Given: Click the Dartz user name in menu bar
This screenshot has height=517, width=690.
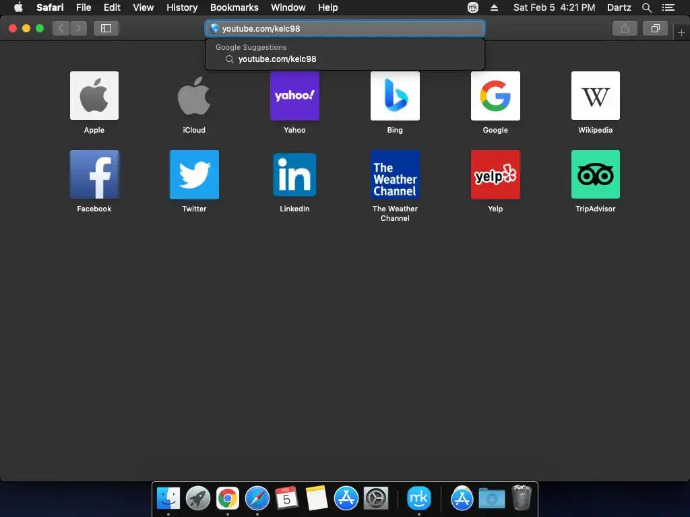Looking at the screenshot, I should coord(619,7).
